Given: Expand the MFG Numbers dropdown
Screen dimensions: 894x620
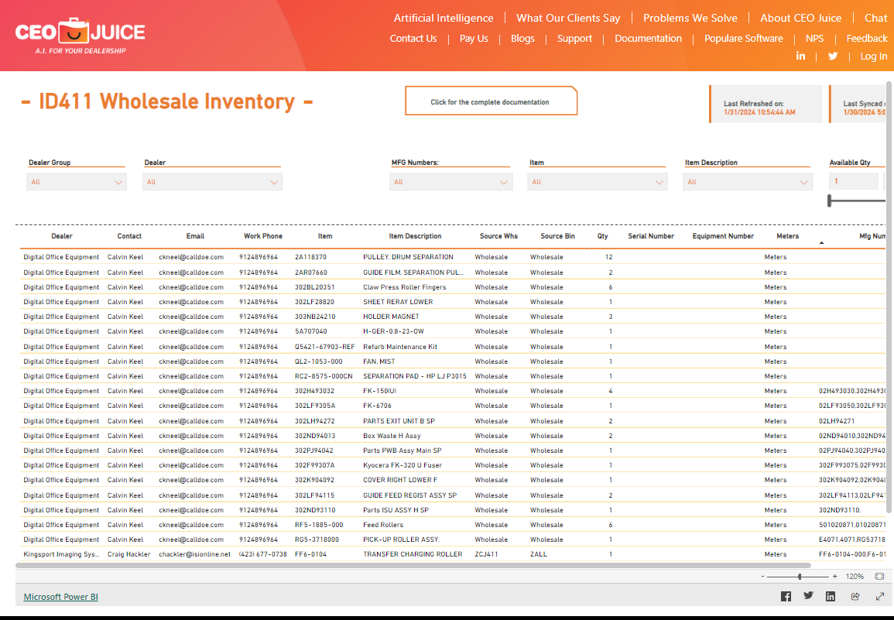Looking at the screenshot, I should coord(451,182).
